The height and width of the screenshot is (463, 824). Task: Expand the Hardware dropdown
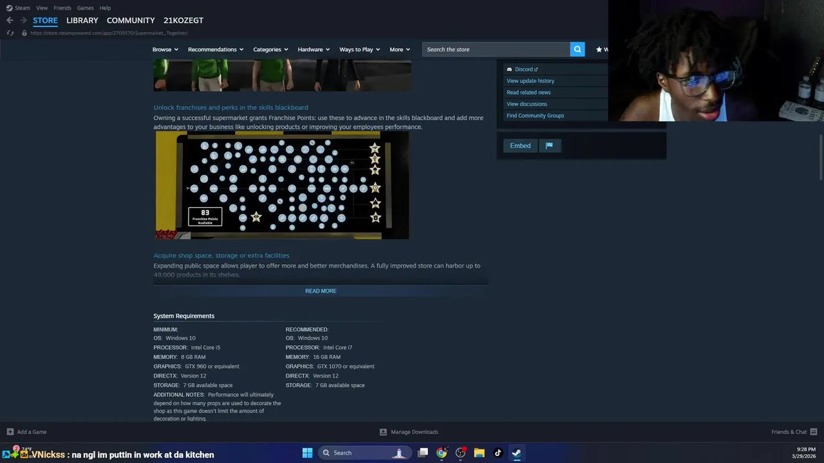(314, 50)
